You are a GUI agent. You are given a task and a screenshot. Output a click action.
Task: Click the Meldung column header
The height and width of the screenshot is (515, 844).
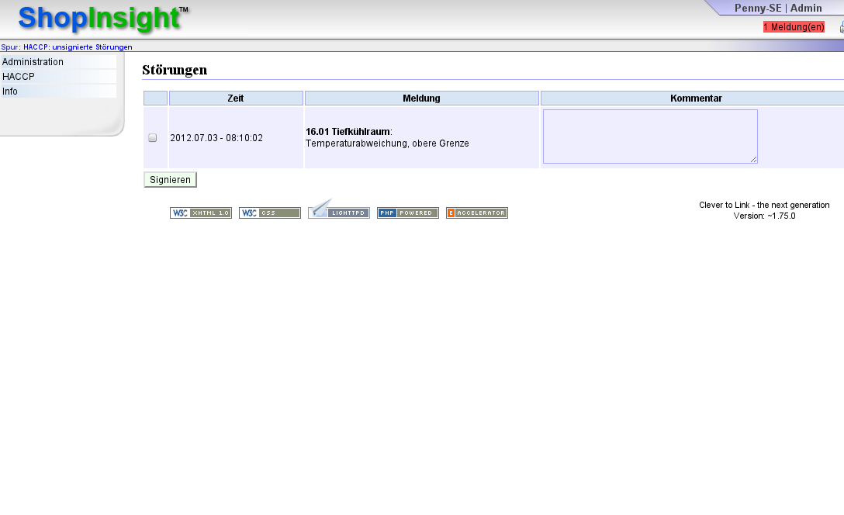[x=421, y=98]
